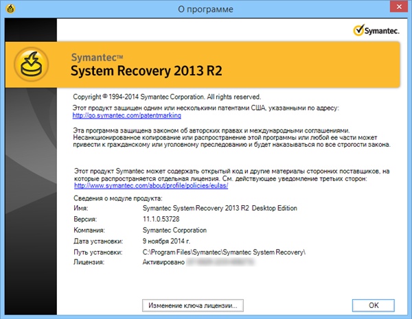Open the Symantec policies eulas link
The image size is (412, 319).
pyautogui.click(x=150, y=185)
